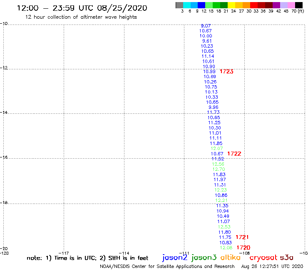Click the cyan swatch in the wave height scale
The height and width of the screenshot is (270, 308).
click(x=187, y=5)
